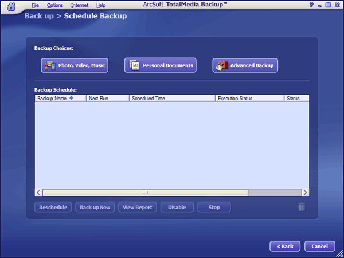Image resolution: width=344 pixels, height=258 pixels.
Task: Click the horizontal scrollbar thumb
Action: 145,193
